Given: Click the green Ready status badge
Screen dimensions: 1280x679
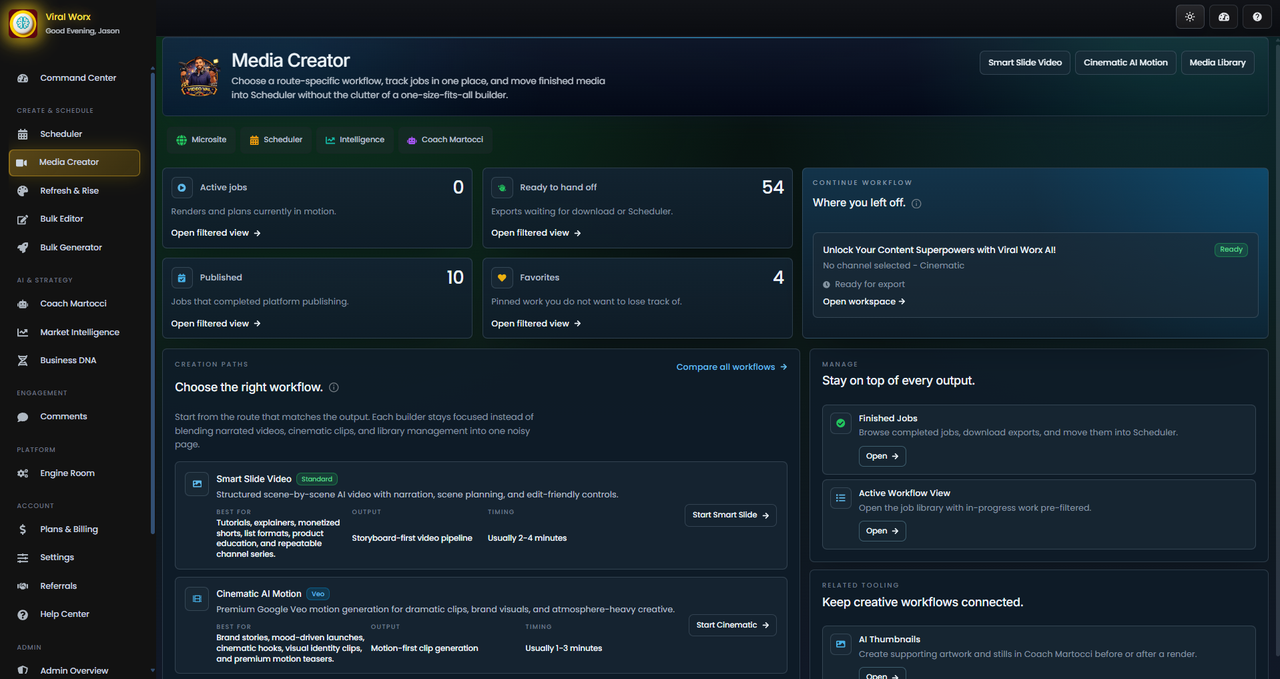Looking at the screenshot, I should coord(1231,250).
